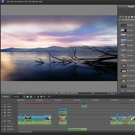Click the Add Text 'T' icon
This screenshot has width=135, height=135.
click(113, 93)
